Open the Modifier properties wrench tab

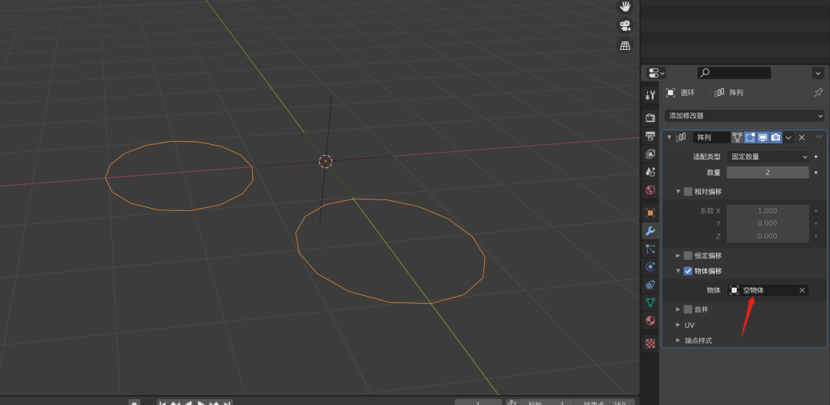(651, 231)
